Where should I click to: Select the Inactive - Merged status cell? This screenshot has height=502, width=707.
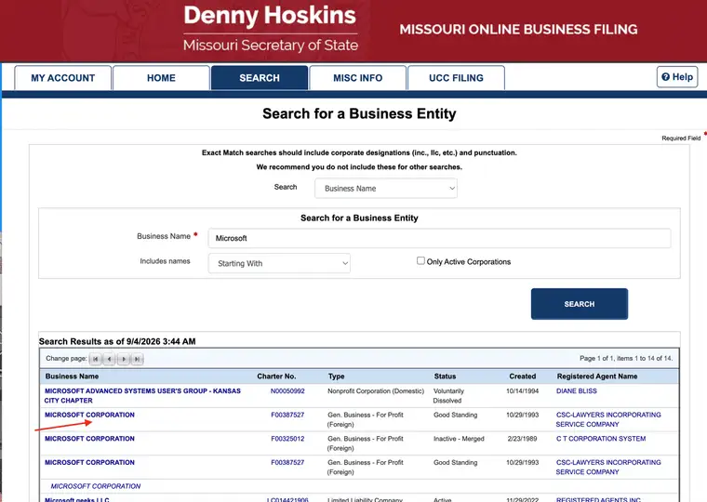pyautogui.click(x=459, y=439)
